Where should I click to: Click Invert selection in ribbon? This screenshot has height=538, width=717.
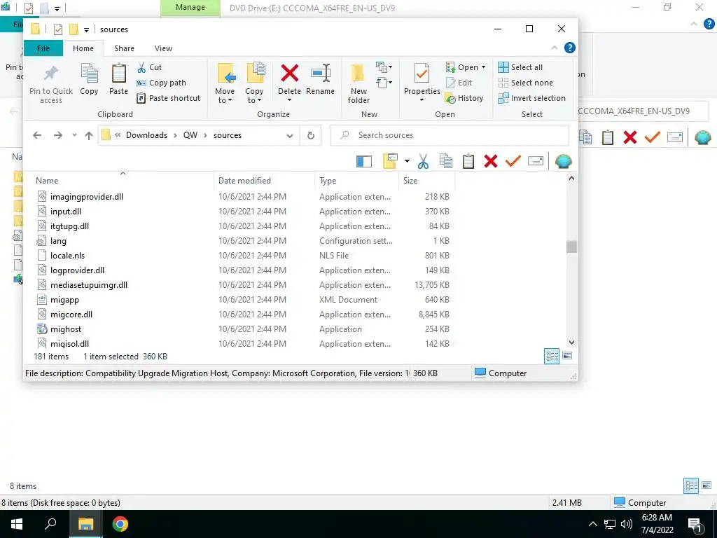pos(532,98)
